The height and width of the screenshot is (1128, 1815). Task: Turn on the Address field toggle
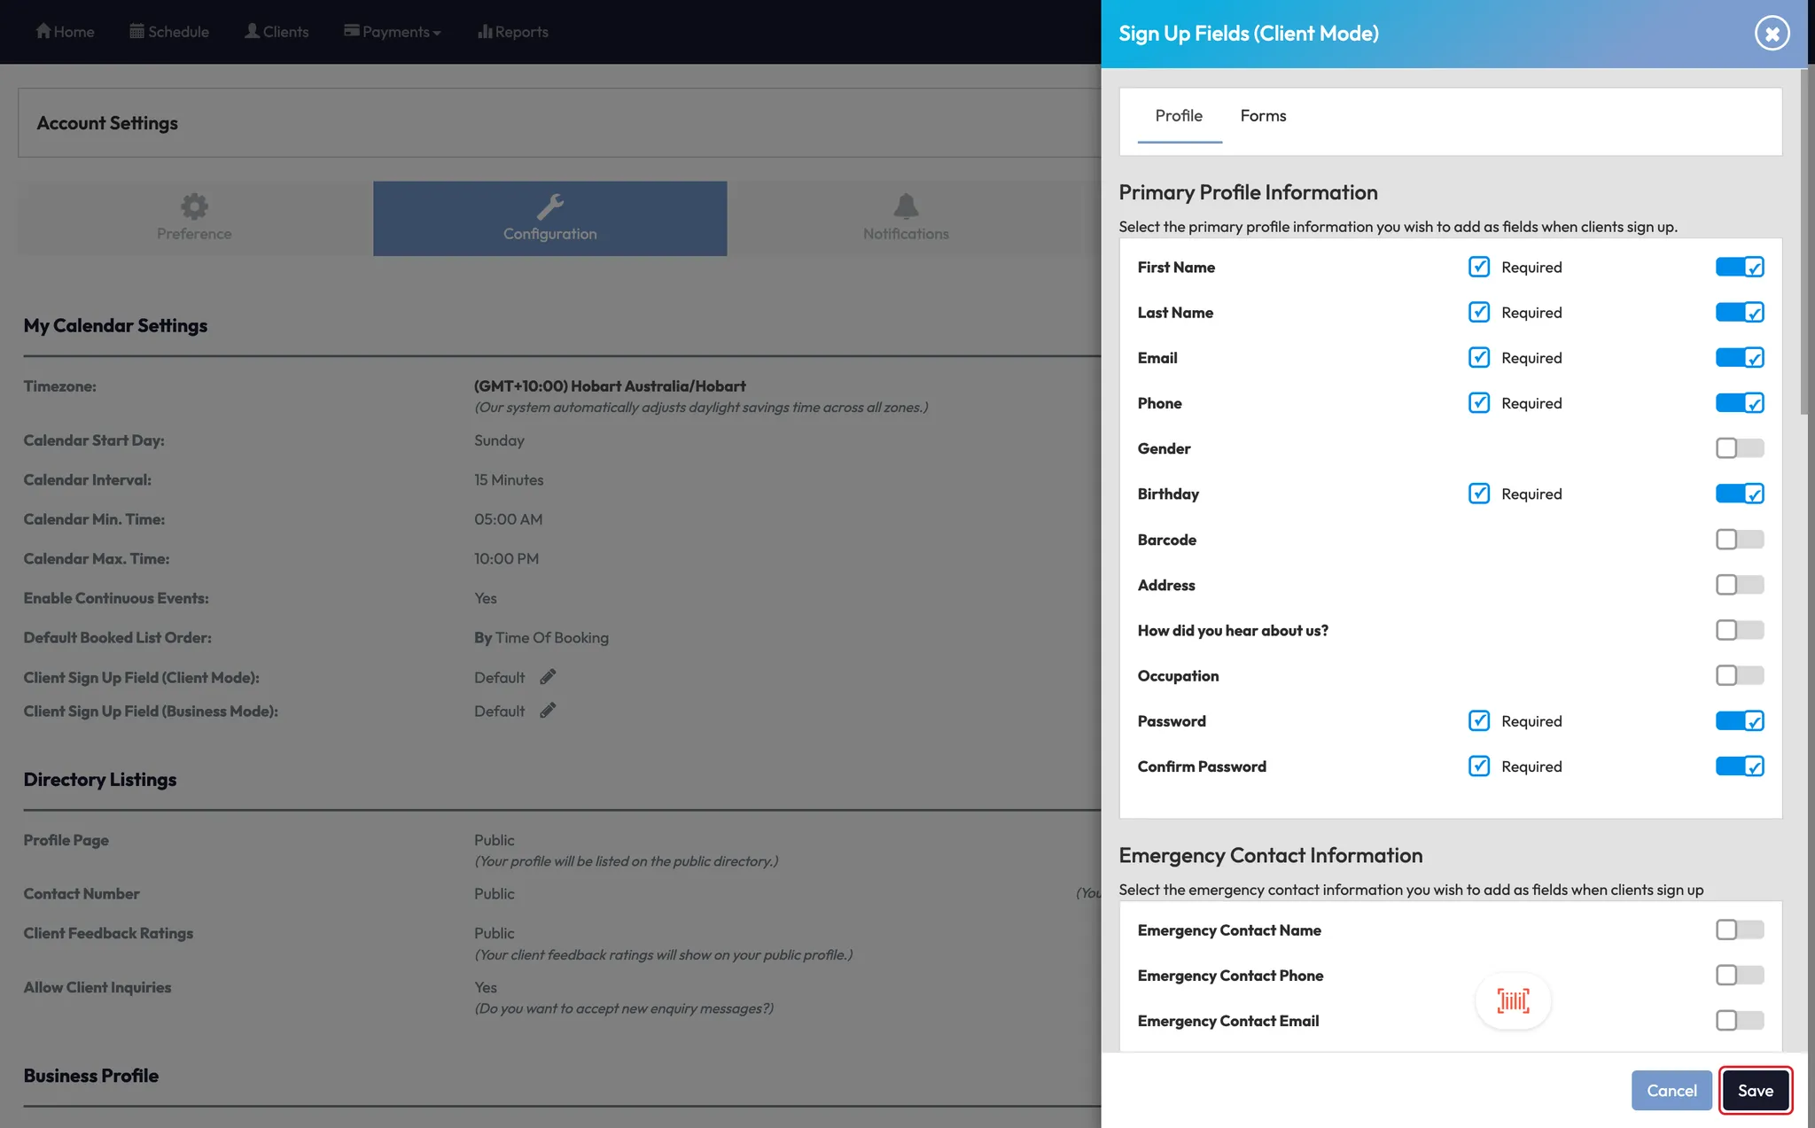pyautogui.click(x=1739, y=585)
